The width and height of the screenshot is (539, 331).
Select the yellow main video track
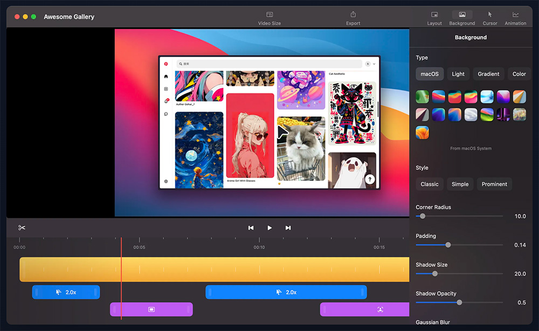[x=215, y=270]
